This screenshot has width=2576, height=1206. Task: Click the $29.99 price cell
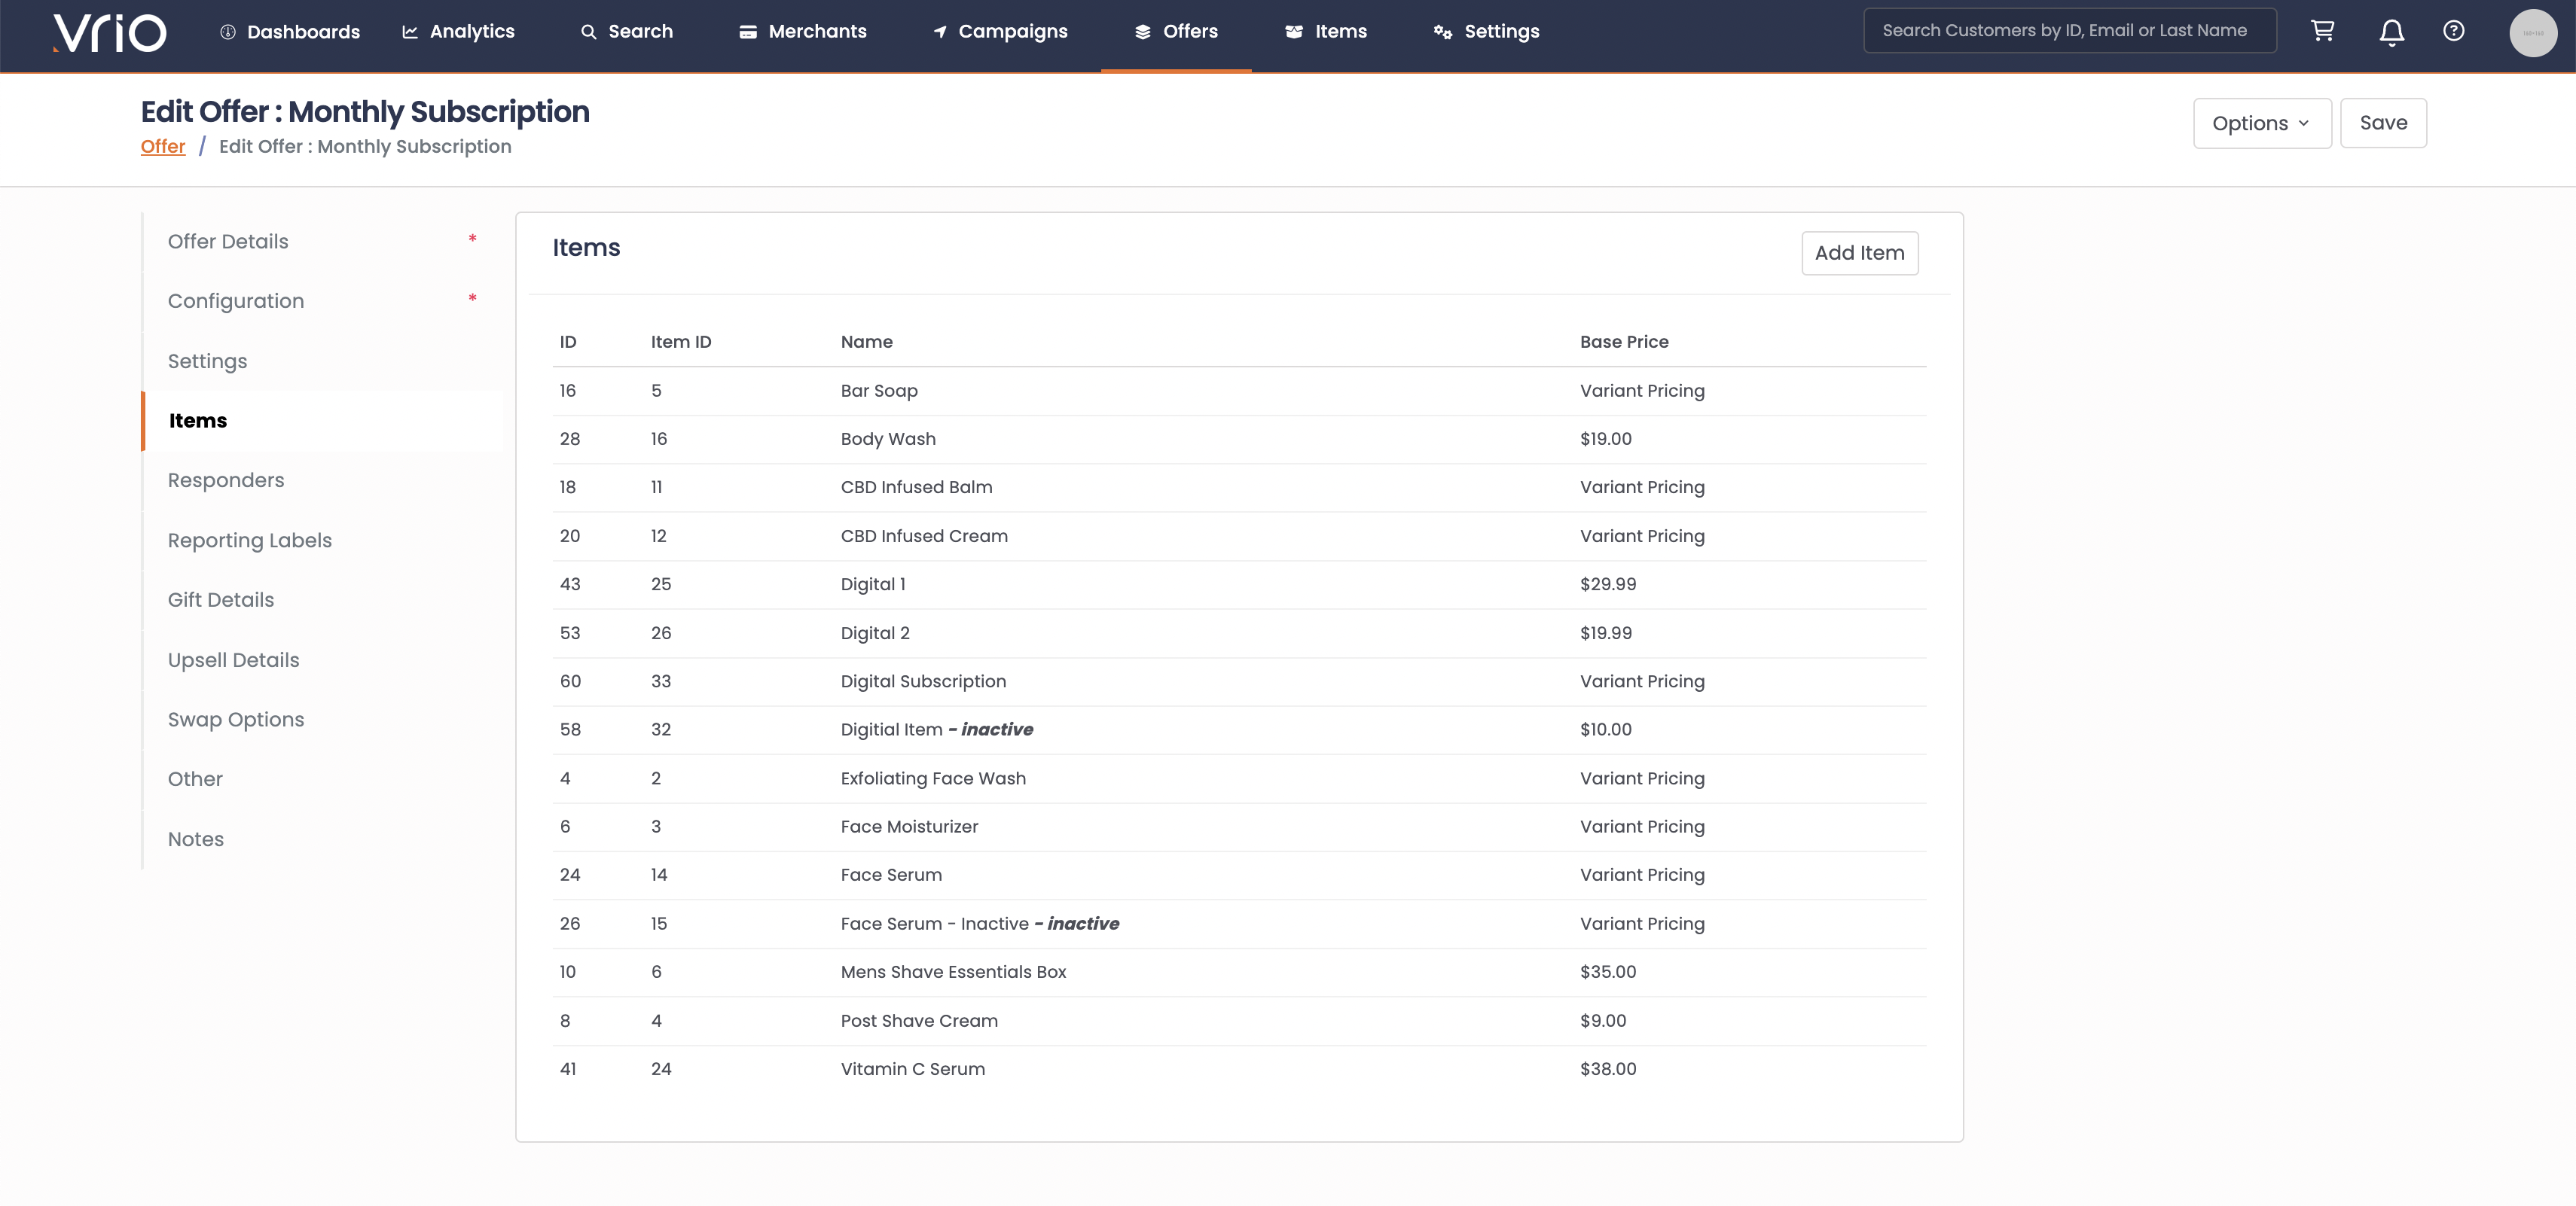click(x=1608, y=584)
